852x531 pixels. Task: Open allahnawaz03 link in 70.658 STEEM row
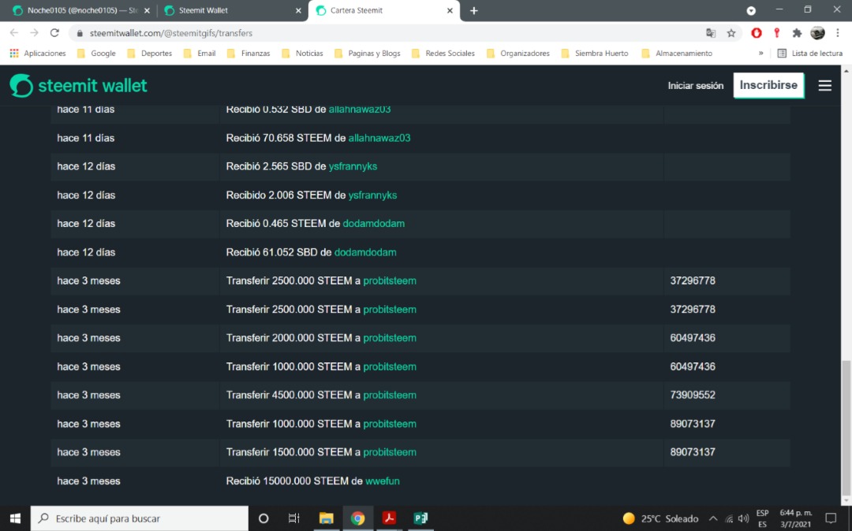click(379, 138)
